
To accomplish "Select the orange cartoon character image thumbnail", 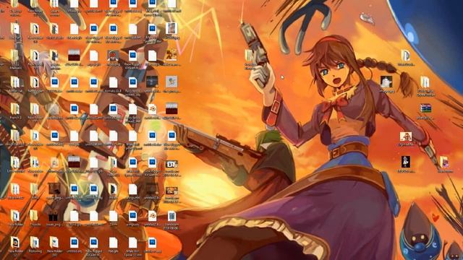I will coord(171,55).
